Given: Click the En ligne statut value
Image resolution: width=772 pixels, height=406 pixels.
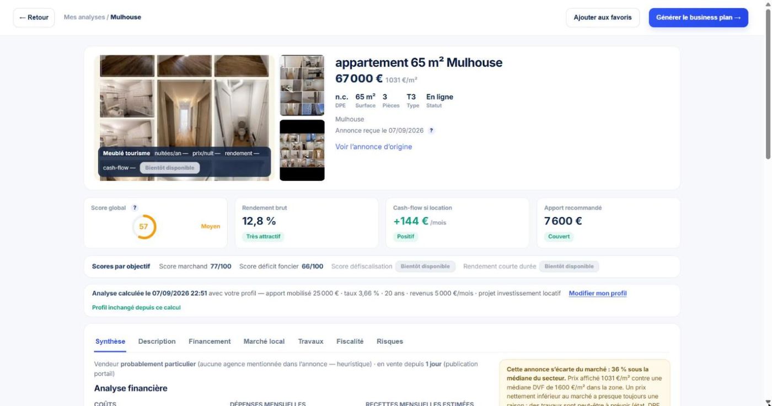Looking at the screenshot, I should 439,97.
